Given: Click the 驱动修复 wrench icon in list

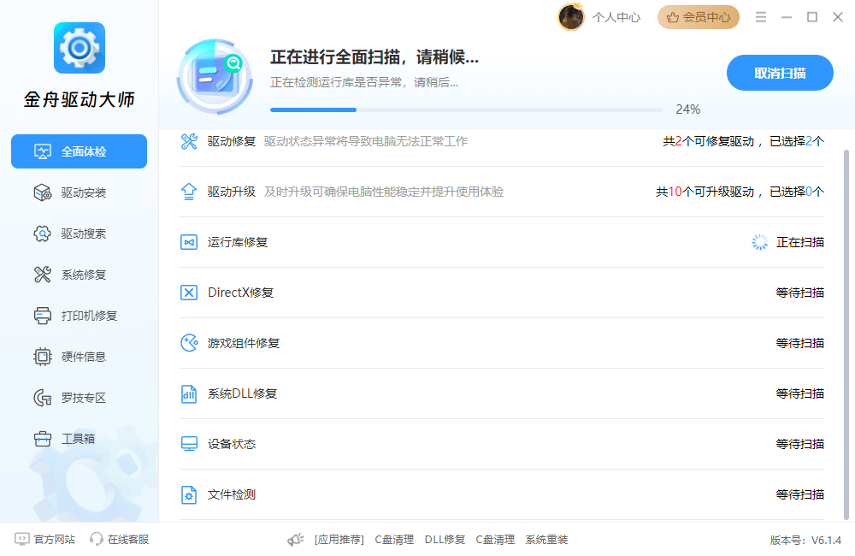Looking at the screenshot, I should [x=189, y=141].
